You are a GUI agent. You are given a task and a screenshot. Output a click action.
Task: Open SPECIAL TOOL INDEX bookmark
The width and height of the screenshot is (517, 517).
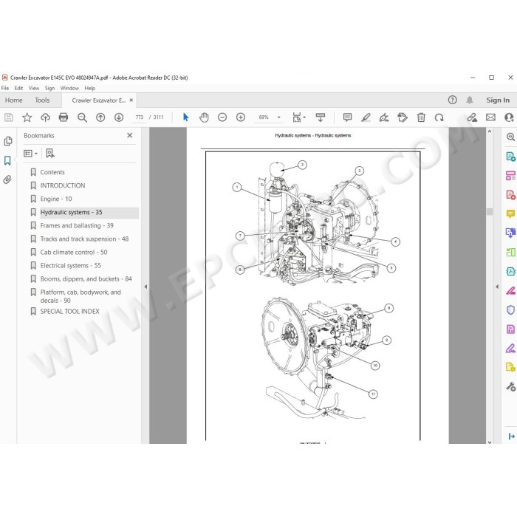(x=70, y=311)
